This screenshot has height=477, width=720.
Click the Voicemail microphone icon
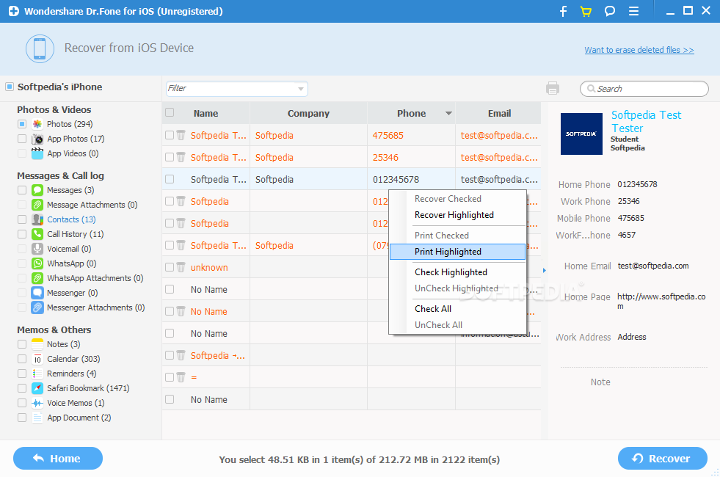pos(37,249)
